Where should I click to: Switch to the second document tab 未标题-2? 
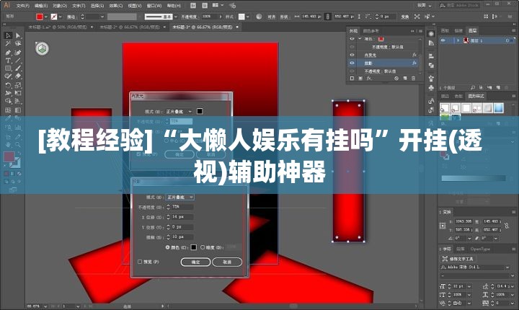click(130, 27)
